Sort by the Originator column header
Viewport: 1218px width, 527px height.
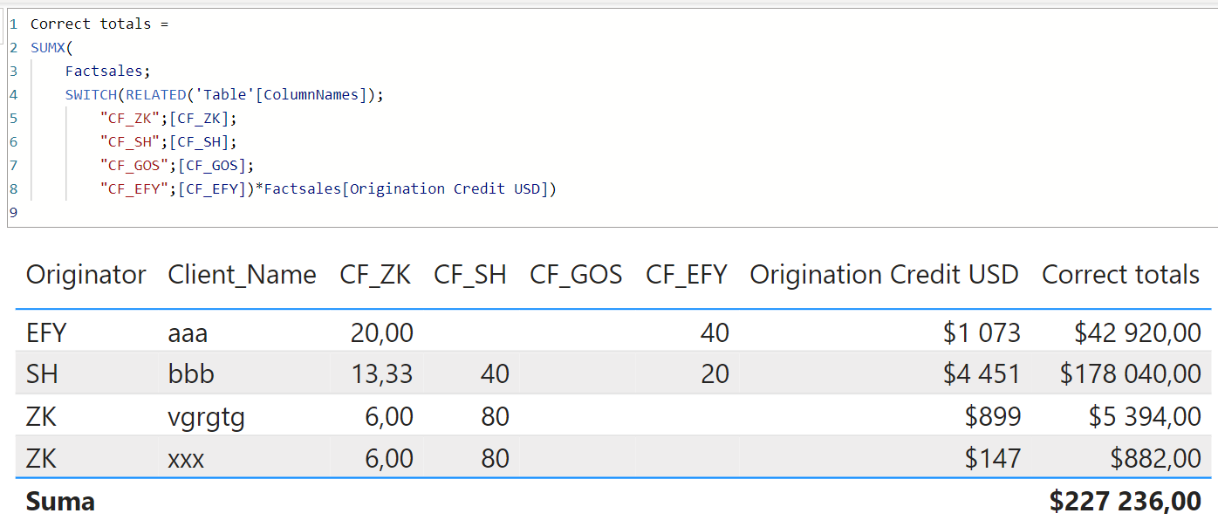(x=86, y=275)
